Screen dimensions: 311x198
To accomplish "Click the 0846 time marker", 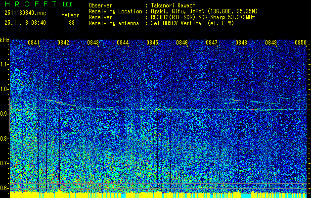I will coord(182,43).
